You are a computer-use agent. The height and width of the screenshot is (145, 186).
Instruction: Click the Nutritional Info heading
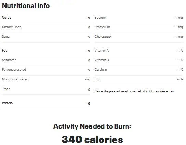pos(26,6)
